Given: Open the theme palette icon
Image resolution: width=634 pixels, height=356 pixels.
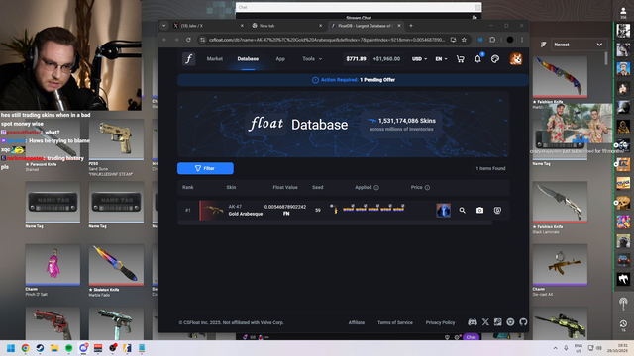Looking at the screenshot, I should (495, 59).
